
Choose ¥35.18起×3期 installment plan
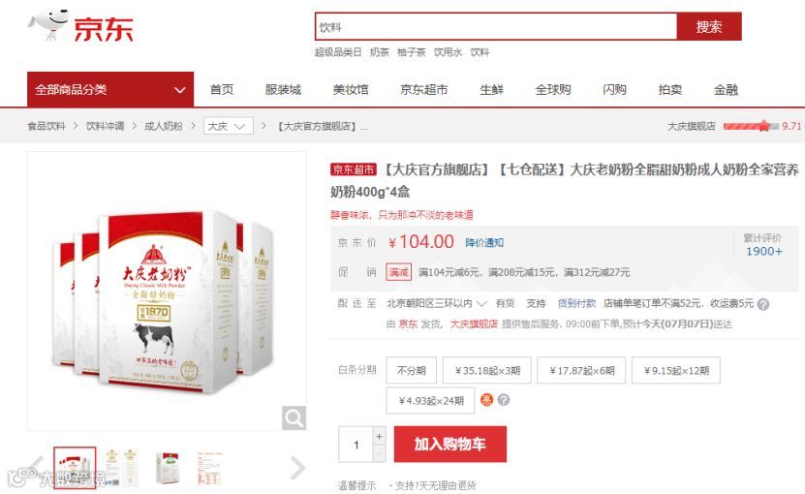487,370
